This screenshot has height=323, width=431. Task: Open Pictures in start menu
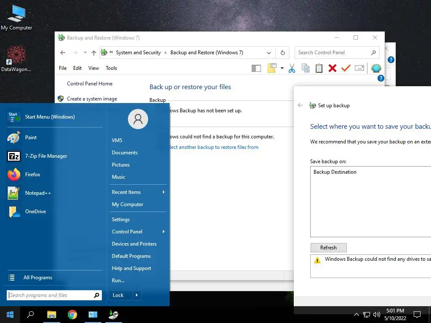121,164
